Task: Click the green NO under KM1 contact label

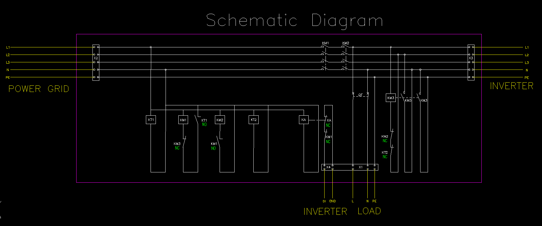Action: [x=213, y=148]
